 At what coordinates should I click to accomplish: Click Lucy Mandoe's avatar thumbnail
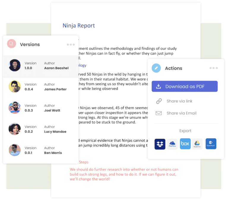[x=15, y=129]
